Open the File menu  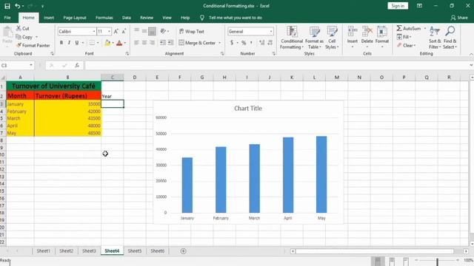coord(7,18)
